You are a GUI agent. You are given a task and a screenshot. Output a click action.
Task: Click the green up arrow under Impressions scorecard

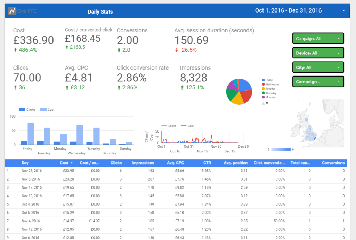click(x=182, y=88)
